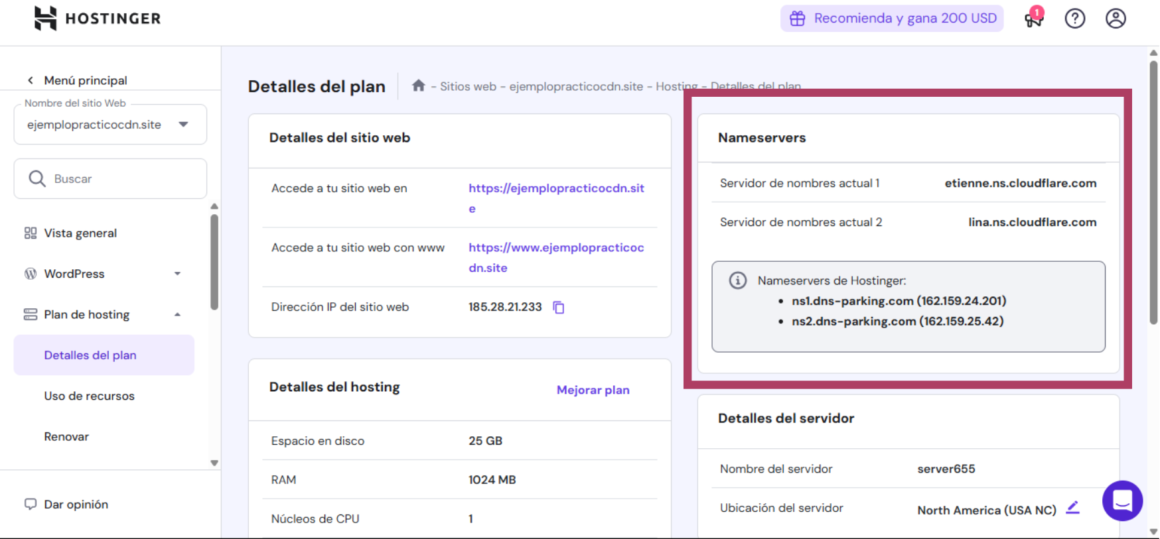Open the help question mark icon
Image resolution: width=1160 pixels, height=539 pixels.
1075,19
